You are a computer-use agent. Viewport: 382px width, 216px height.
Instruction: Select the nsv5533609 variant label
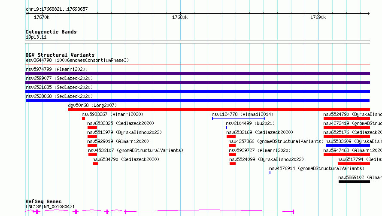tap(354, 141)
